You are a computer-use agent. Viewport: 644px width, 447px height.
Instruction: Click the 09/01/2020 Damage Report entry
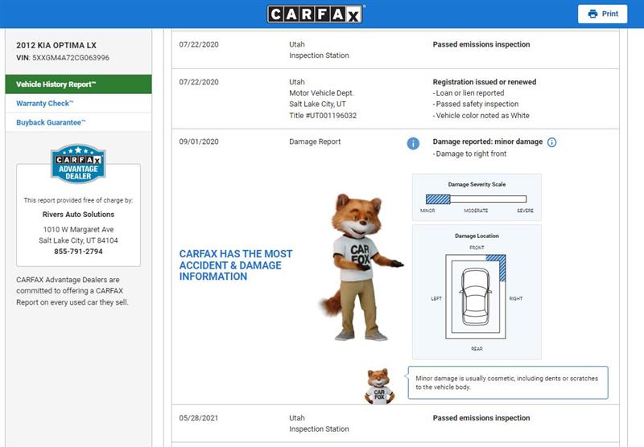(x=315, y=142)
